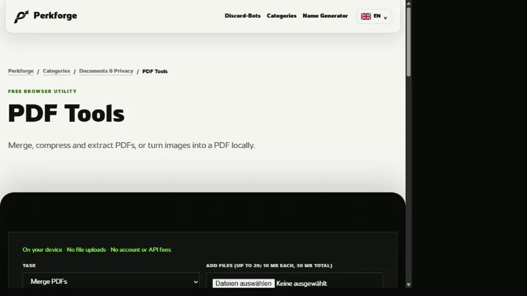Click the page scrollbar down arrow
Image resolution: width=527 pixels, height=296 pixels.
[408, 284]
